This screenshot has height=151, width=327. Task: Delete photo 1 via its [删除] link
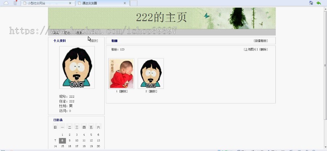pyautogui.click(x=123, y=91)
